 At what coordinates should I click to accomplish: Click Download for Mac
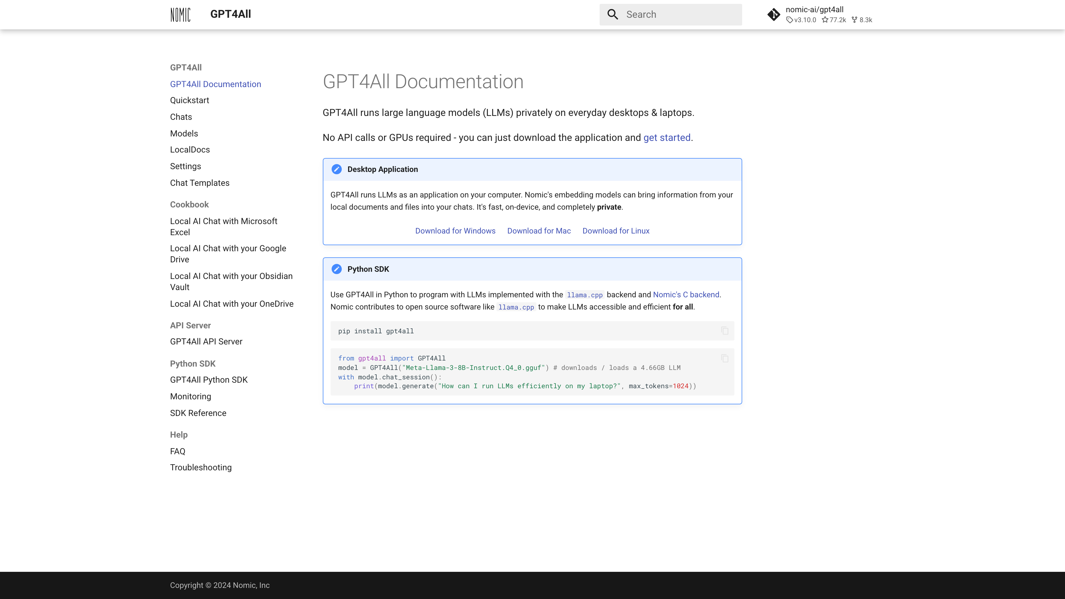[x=538, y=231]
